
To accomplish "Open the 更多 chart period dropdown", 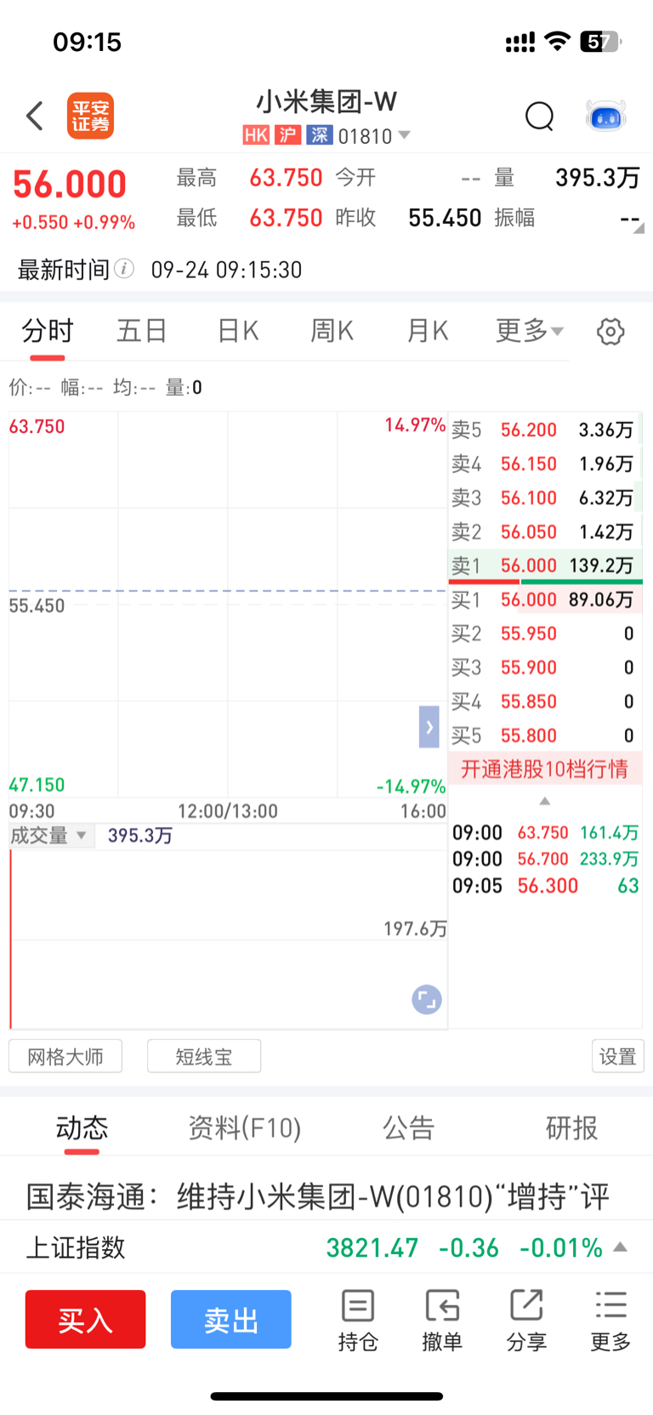I will [530, 331].
